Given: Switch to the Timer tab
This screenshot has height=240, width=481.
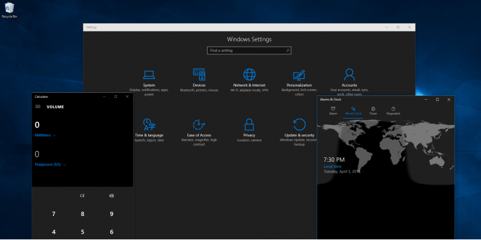Looking at the screenshot, I should (x=373, y=111).
